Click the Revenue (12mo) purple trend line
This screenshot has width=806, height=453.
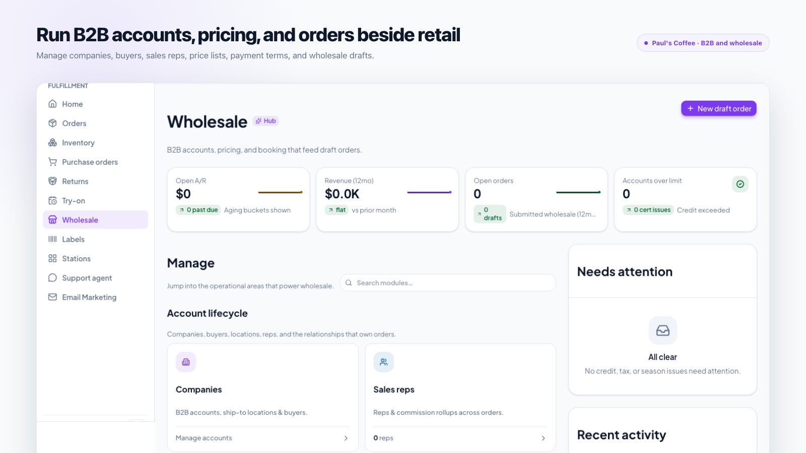[429, 192]
